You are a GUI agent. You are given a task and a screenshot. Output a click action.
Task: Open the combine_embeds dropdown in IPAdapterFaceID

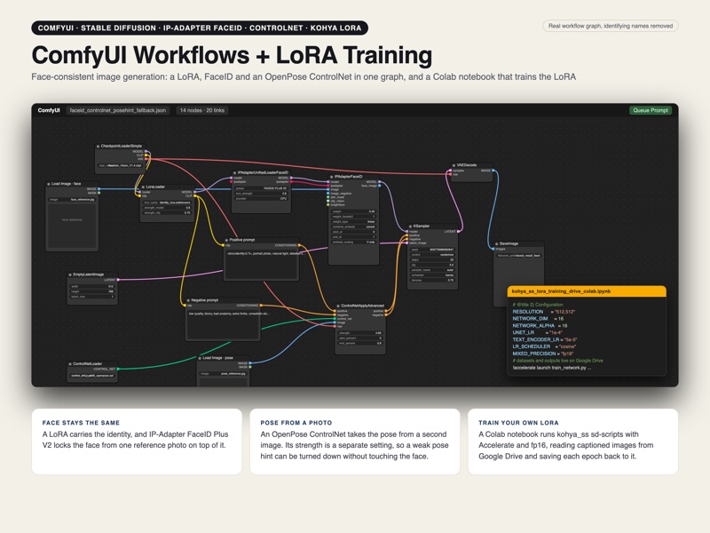[x=353, y=227]
